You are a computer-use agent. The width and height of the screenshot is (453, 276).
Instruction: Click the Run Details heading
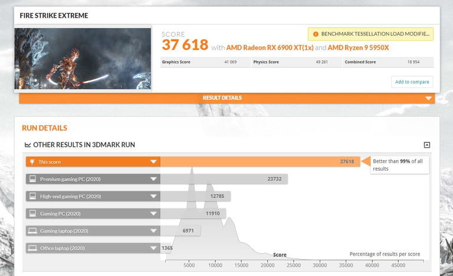(x=44, y=128)
